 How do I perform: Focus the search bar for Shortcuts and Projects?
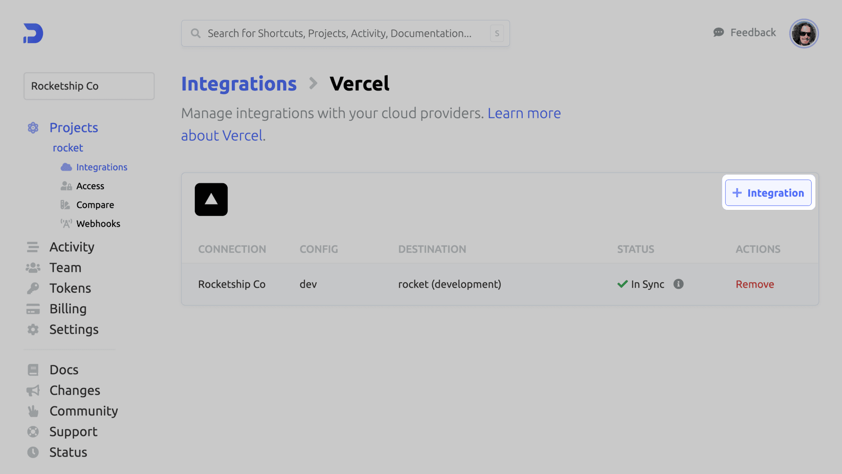pyautogui.click(x=340, y=34)
